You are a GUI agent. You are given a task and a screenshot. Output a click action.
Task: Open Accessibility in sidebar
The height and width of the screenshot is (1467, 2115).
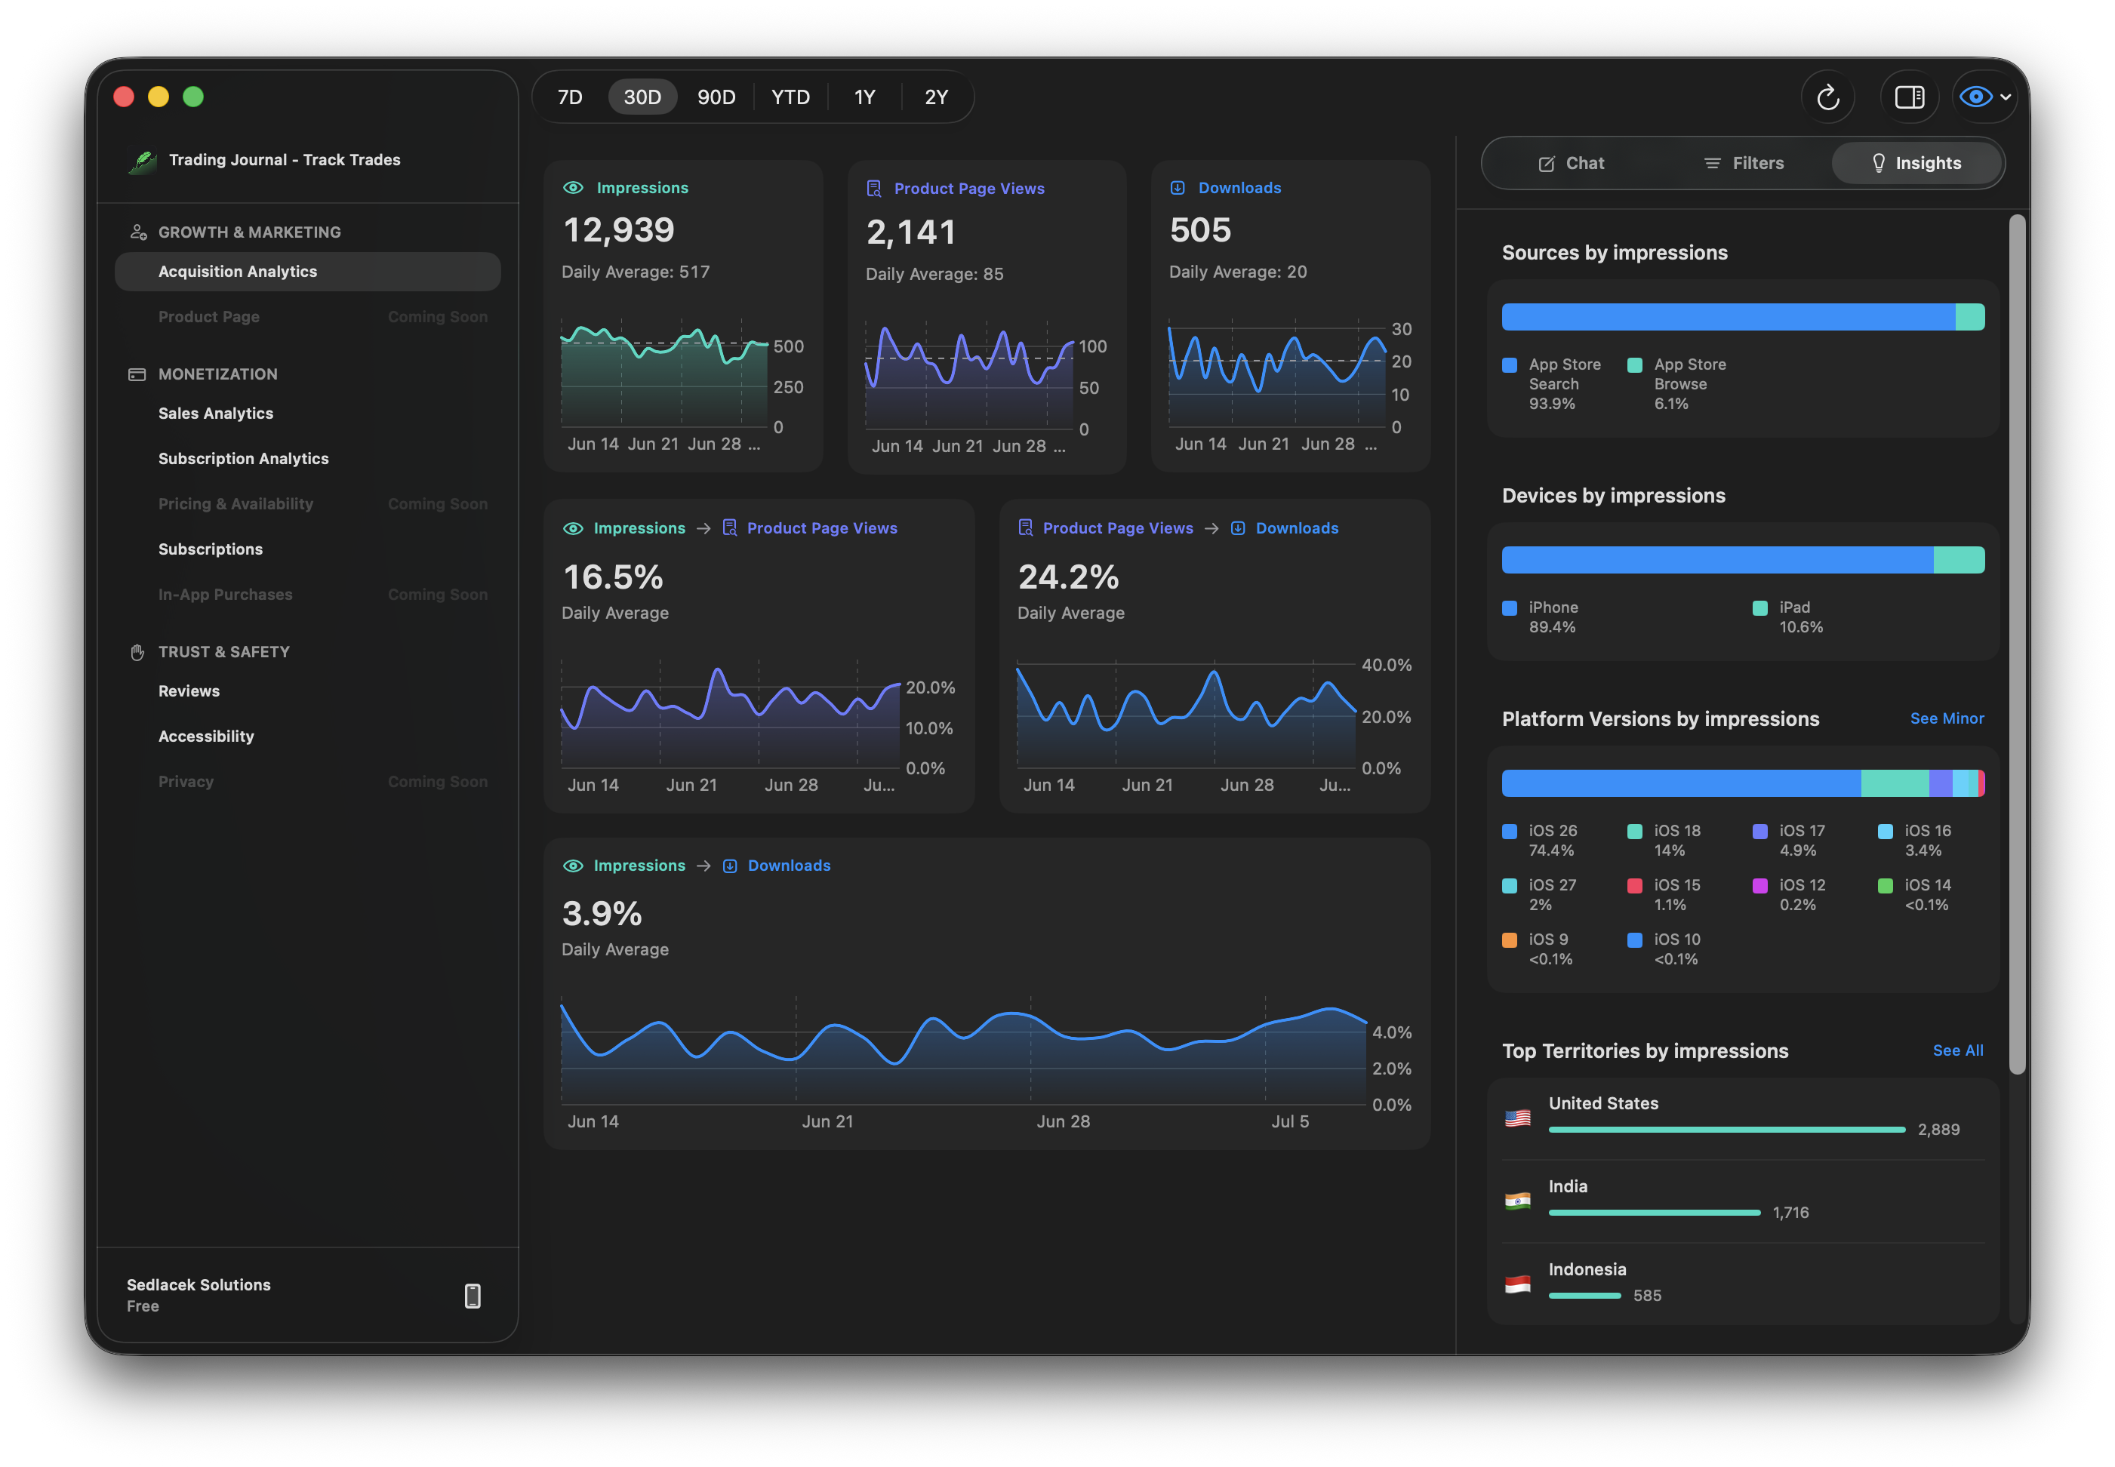coord(307,737)
